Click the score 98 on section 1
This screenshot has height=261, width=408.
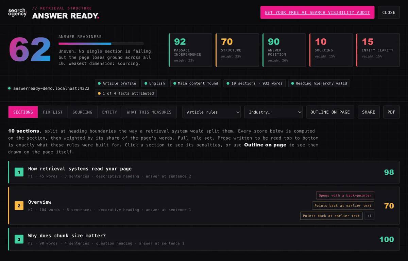(x=389, y=172)
